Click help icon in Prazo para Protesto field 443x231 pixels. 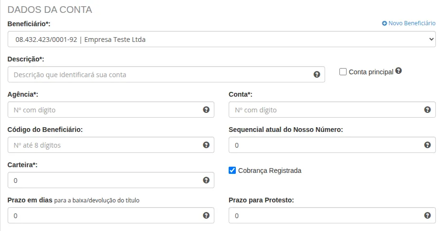point(428,215)
